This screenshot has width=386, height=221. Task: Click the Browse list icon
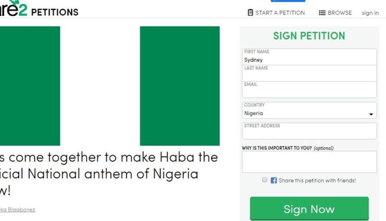[322, 13]
